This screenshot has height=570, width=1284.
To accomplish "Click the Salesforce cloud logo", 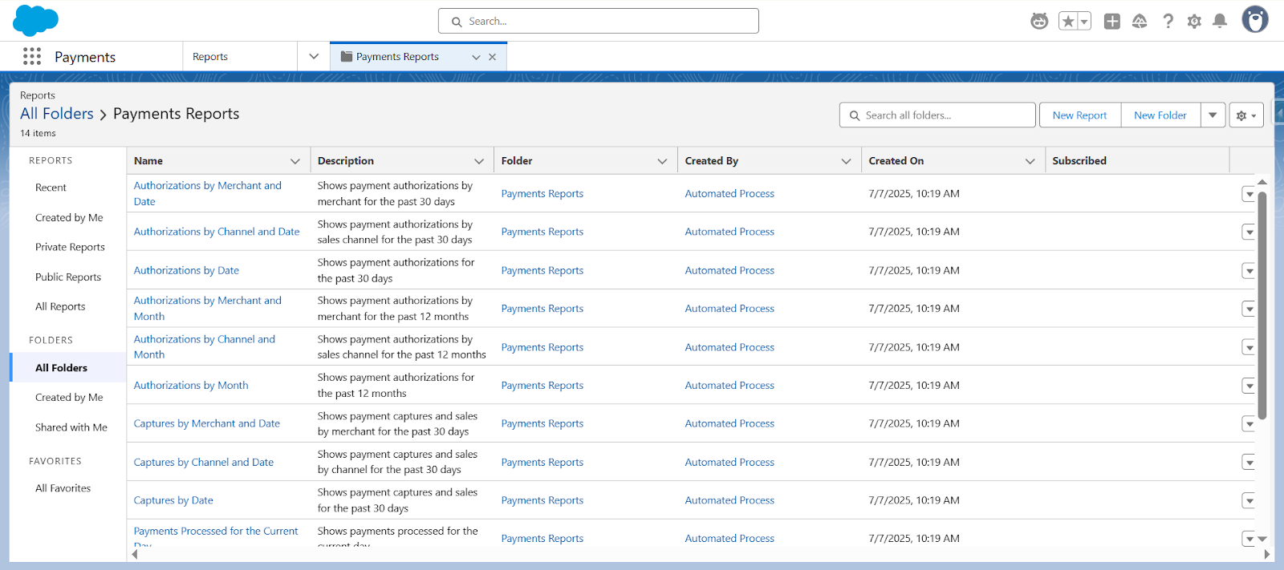I will click(35, 20).
